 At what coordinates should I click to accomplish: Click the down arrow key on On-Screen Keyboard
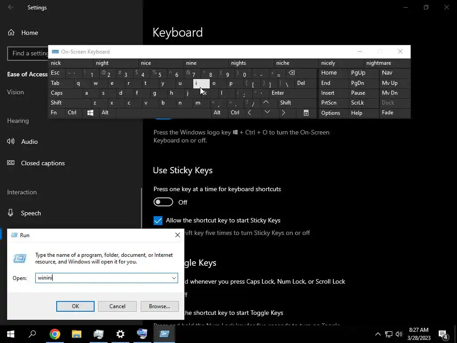click(x=267, y=113)
